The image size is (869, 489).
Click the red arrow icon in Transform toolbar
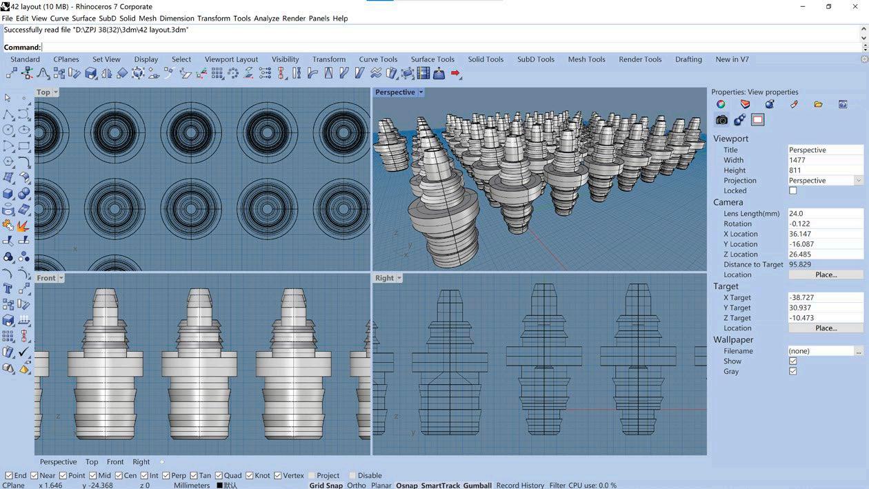click(455, 73)
